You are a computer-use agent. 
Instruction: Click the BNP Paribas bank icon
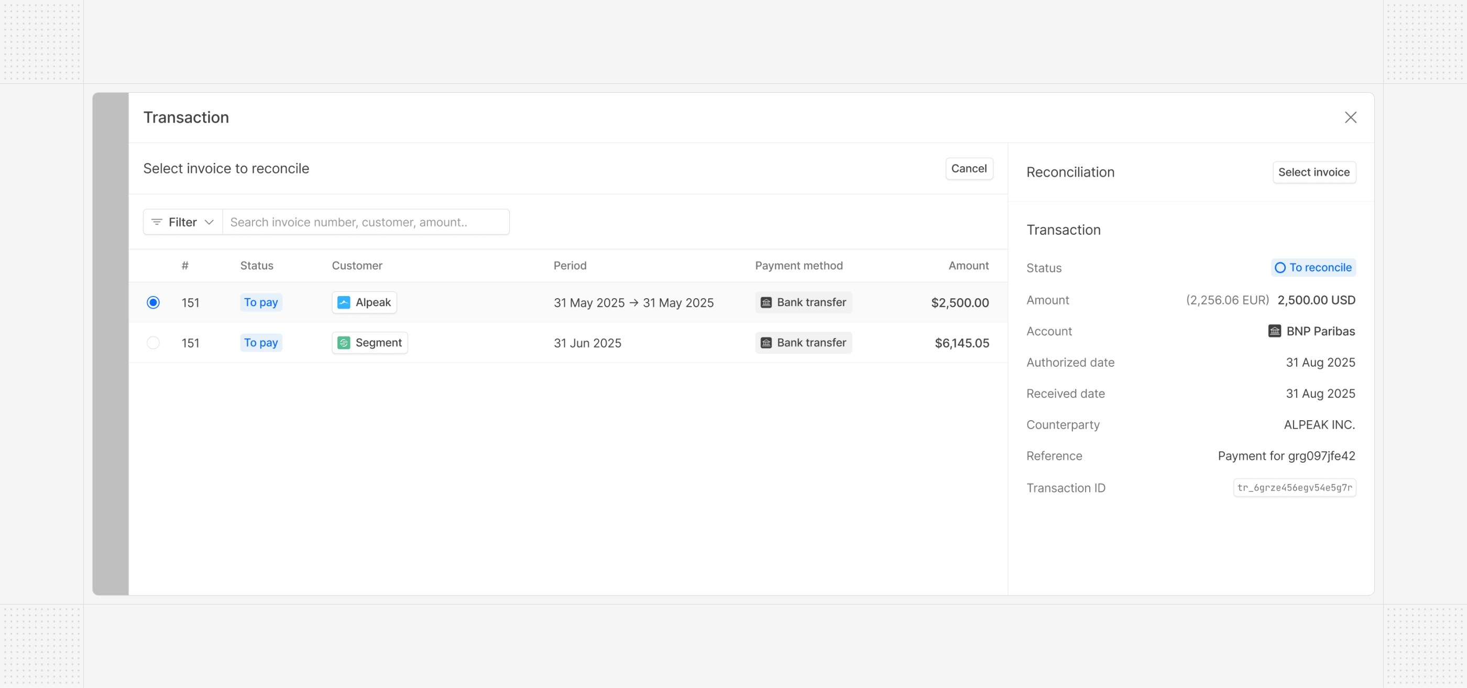tap(1274, 331)
